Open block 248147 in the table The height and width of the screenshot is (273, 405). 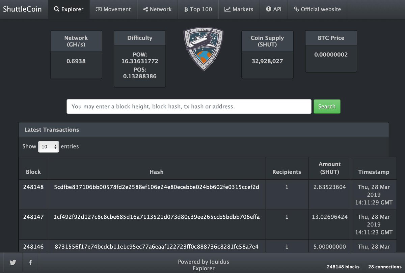[33, 217]
